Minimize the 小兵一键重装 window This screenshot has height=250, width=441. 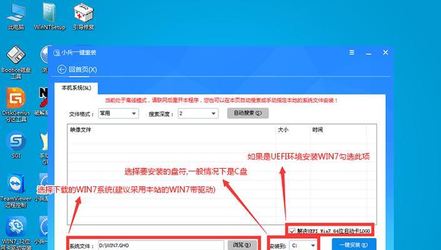[x=368, y=52]
